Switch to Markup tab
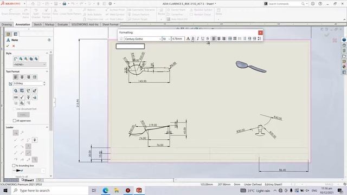 coord(49,24)
